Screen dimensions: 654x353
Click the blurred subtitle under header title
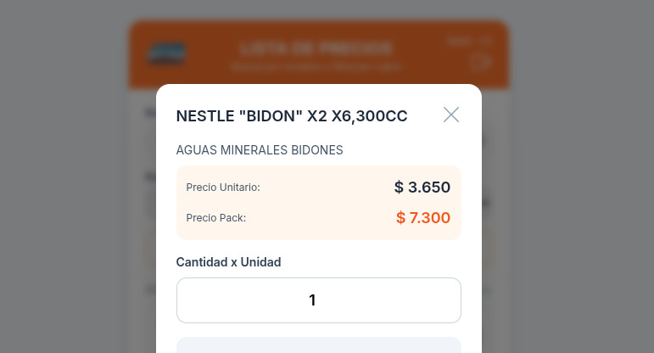[x=316, y=67]
